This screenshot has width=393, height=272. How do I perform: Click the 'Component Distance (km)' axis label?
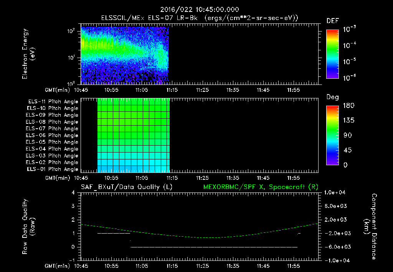point(370,227)
